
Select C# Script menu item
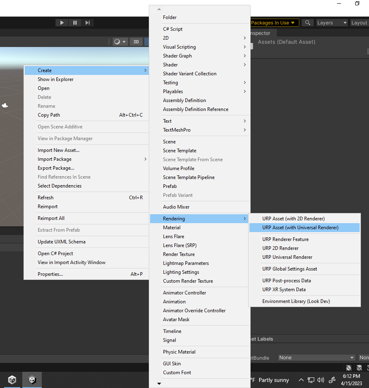click(200, 29)
